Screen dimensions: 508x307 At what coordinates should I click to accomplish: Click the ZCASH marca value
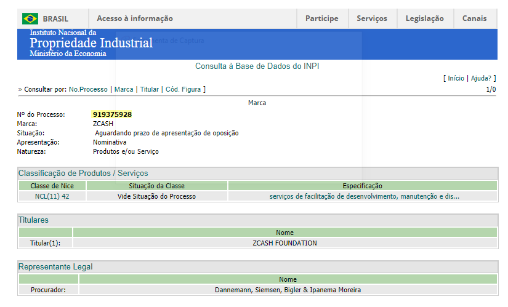point(103,124)
